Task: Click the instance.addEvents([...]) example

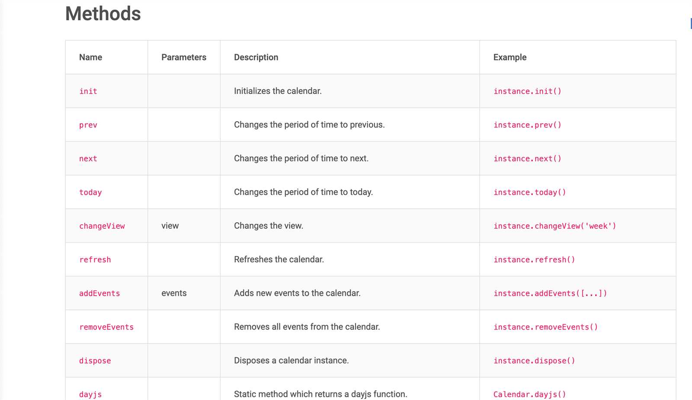Action: tap(550, 294)
